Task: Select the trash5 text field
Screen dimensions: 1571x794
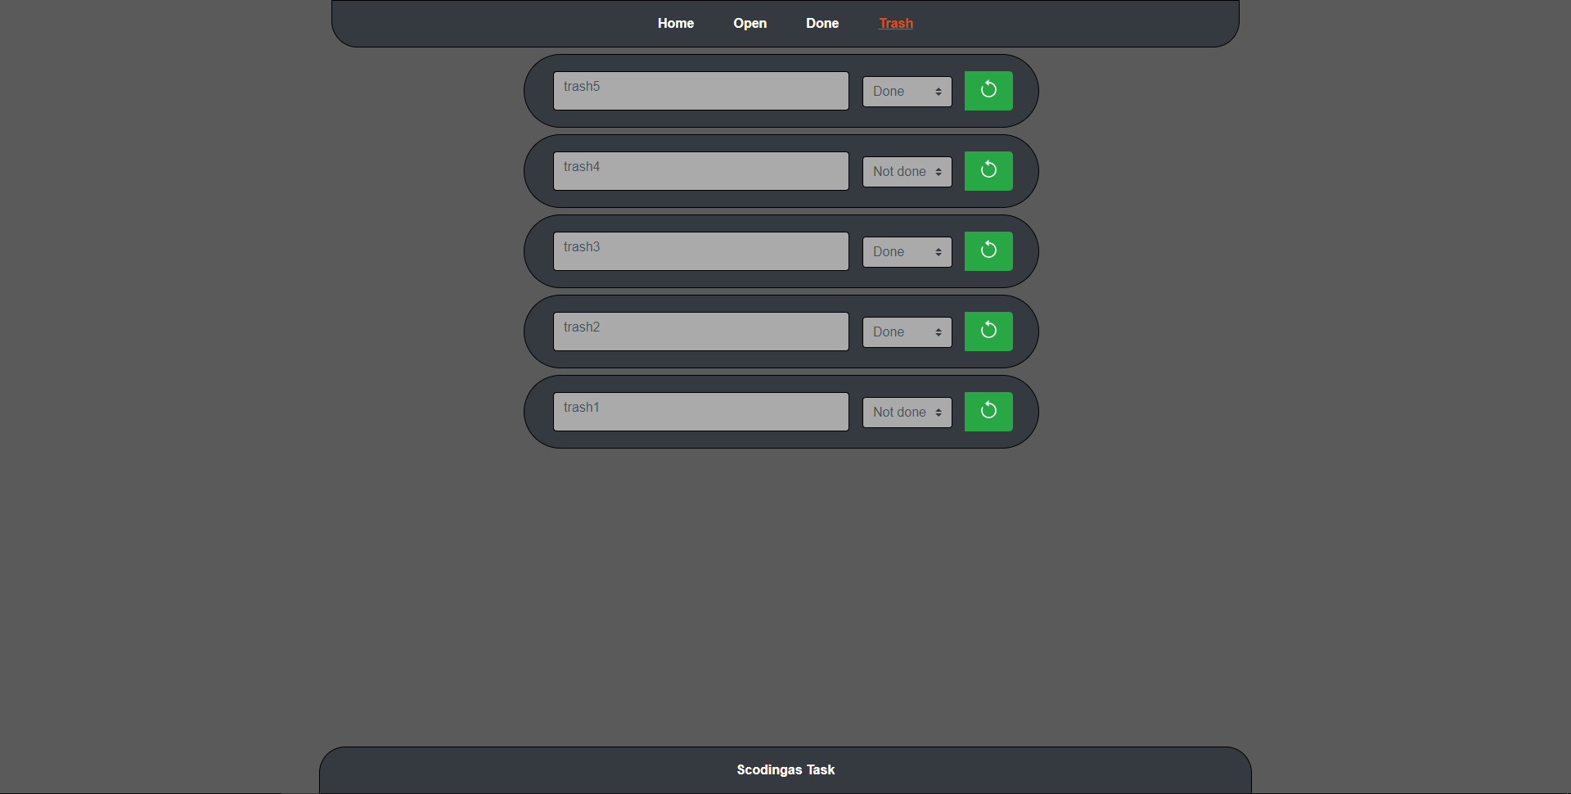Action: point(700,90)
